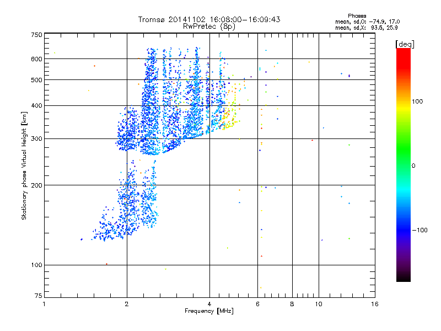Viewport: 441px width, 331px height.
Task: Click the plot title 'Tromsø 20141102 16:08:00-16:09:43'
Action: coord(209,19)
